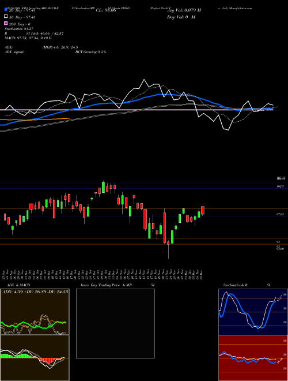Click the 'CL: 98.06' closing price label
This screenshot has width=288, height=381.
(106, 10)
